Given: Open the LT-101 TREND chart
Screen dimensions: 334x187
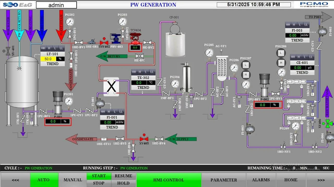Looking at the screenshot, I should 52,64.
